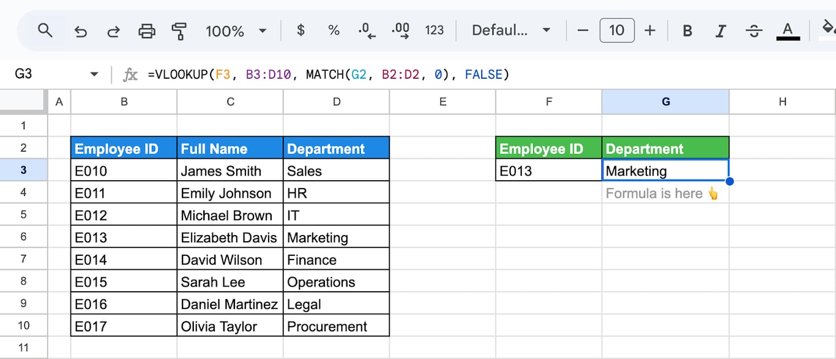This screenshot has height=359, width=836.
Task: Select cell containing E010
Action: (x=124, y=170)
